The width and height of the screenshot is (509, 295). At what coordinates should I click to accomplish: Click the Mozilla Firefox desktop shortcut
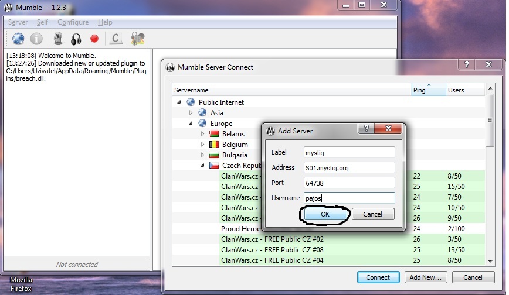(21, 284)
